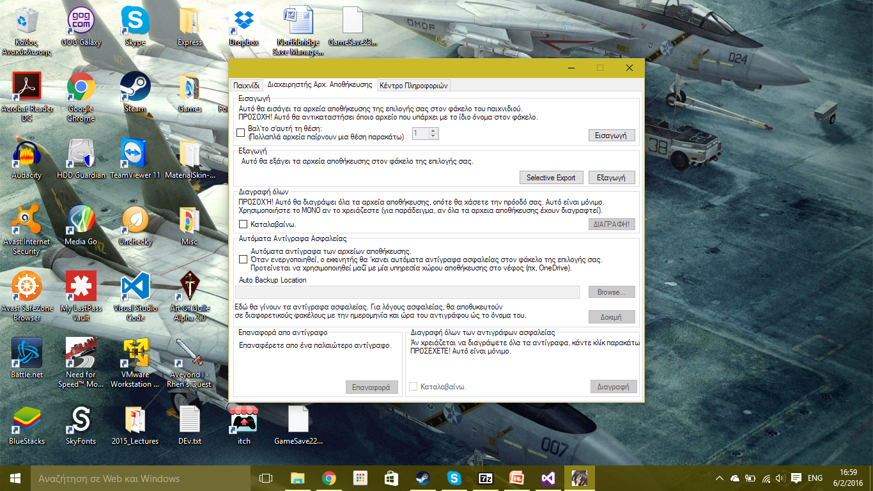
Task: Click Browse... for Auto Backup Location
Action: [x=612, y=292]
